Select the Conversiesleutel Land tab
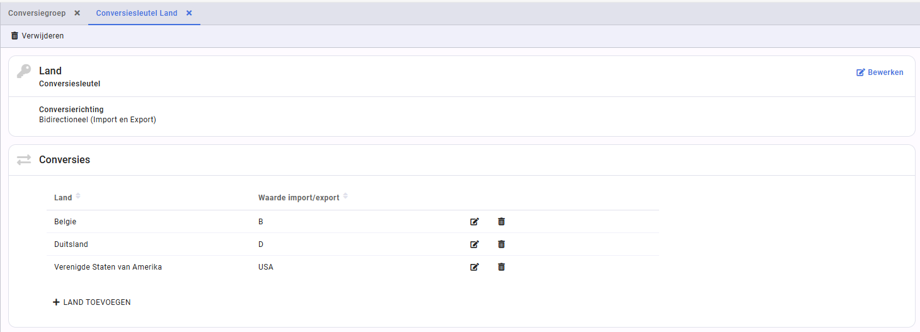920x332 pixels. [137, 13]
